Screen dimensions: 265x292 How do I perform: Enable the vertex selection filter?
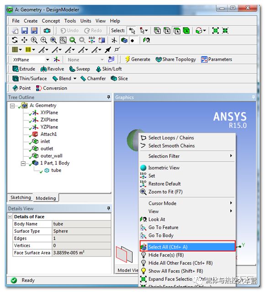point(157,31)
